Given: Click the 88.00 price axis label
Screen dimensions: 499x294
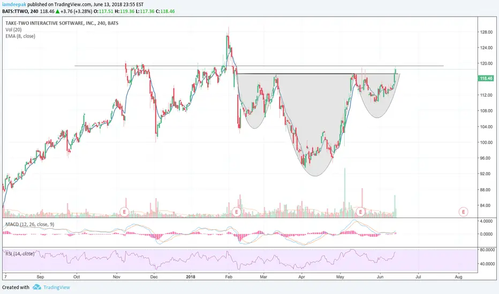Looking at the screenshot, I should coord(486,190).
